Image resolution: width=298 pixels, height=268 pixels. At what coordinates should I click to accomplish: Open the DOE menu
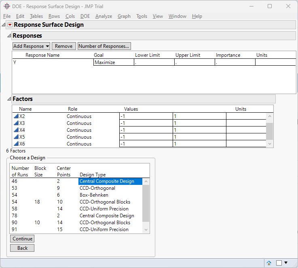pos(85,16)
